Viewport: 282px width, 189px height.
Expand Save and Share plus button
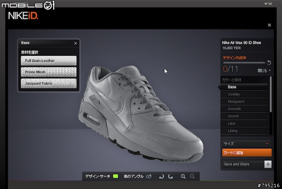point(268,164)
